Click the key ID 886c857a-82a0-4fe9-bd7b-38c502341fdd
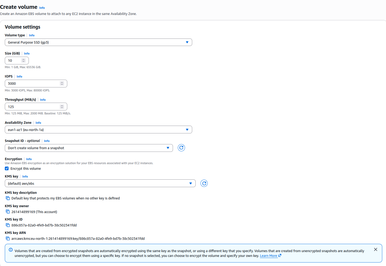The height and width of the screenshot is (266, 386). pos(44,225)
